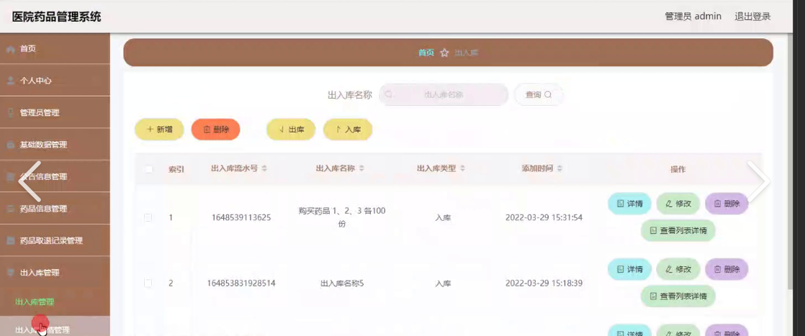Click 修改 for row 1648539113625
The height and width of the screenshot is (336, 805).
(678, 204)
